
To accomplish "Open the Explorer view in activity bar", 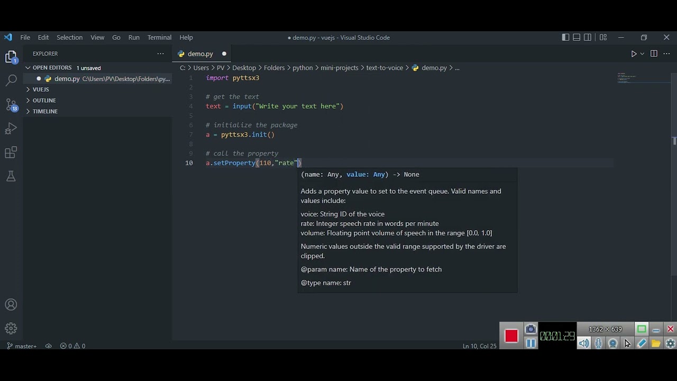I will [11, 57].
